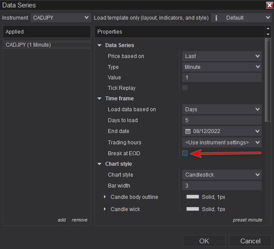Click the Days to load field
This screenshot has width=274, height=249.
[x=222, y=120]
